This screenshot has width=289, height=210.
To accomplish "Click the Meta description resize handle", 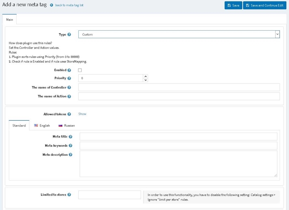I will (276, 175).
